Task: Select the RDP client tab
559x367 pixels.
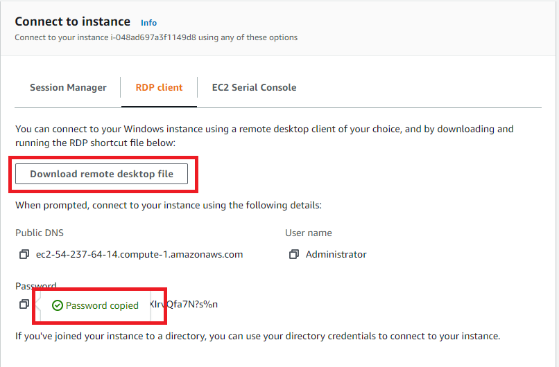Action: [160, 88]
